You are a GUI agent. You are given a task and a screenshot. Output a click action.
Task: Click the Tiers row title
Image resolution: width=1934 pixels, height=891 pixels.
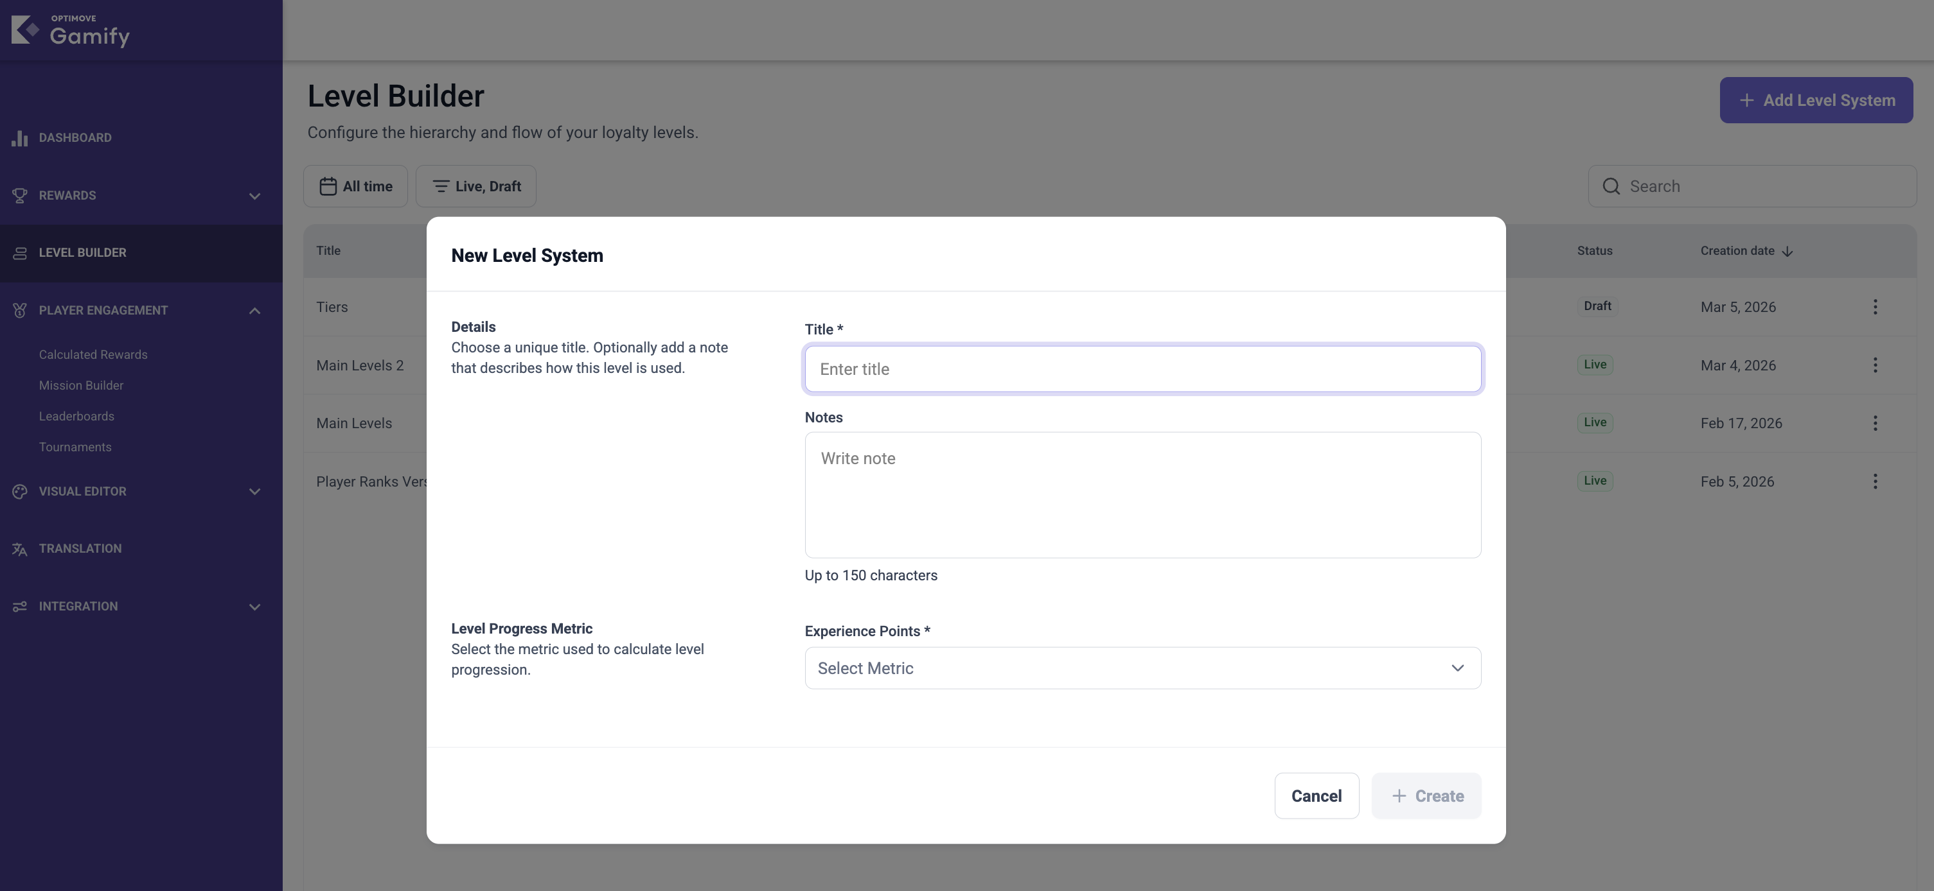332,307
